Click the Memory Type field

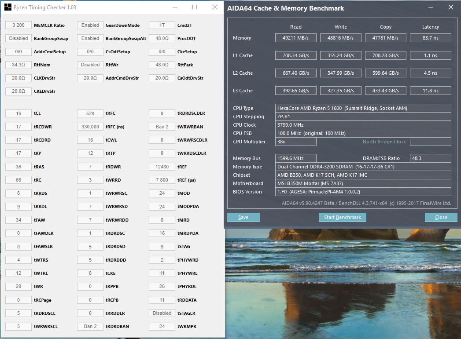(x=363, y=167)
